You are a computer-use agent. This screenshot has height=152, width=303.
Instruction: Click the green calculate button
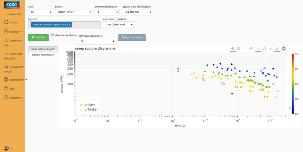[x=39, y=38]
